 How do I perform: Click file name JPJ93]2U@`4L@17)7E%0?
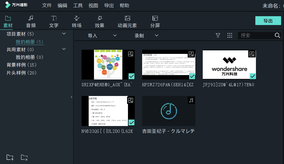point(228,85)
